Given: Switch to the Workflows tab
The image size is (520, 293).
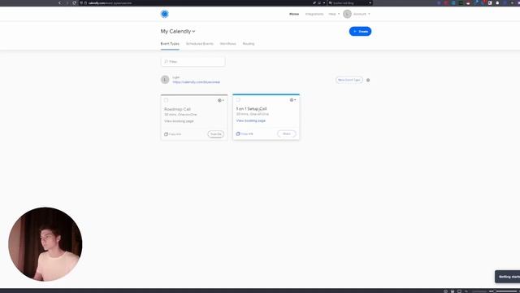Looking at the screenshot, I should pyautogui.click(x=227, y=44).
